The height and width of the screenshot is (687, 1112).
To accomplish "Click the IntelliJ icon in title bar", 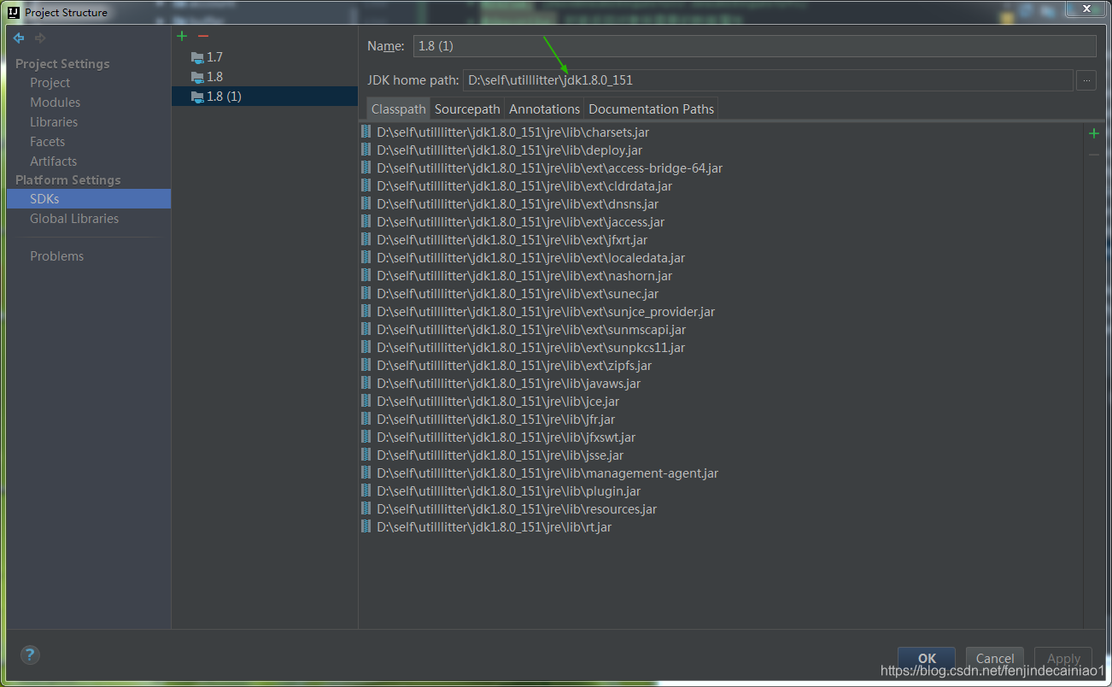I will [x=15, y=12].
